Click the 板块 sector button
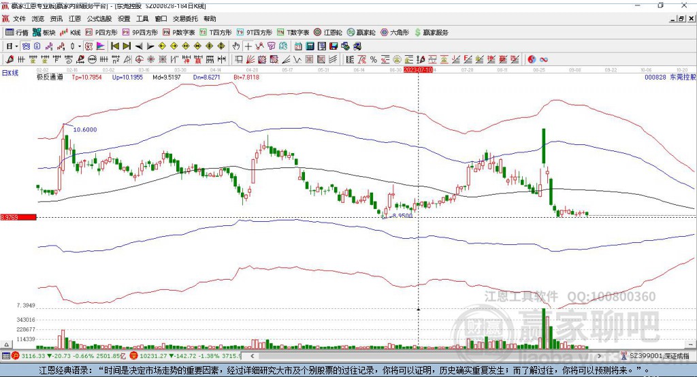697x377 pixels. click(x=44, y=33)
